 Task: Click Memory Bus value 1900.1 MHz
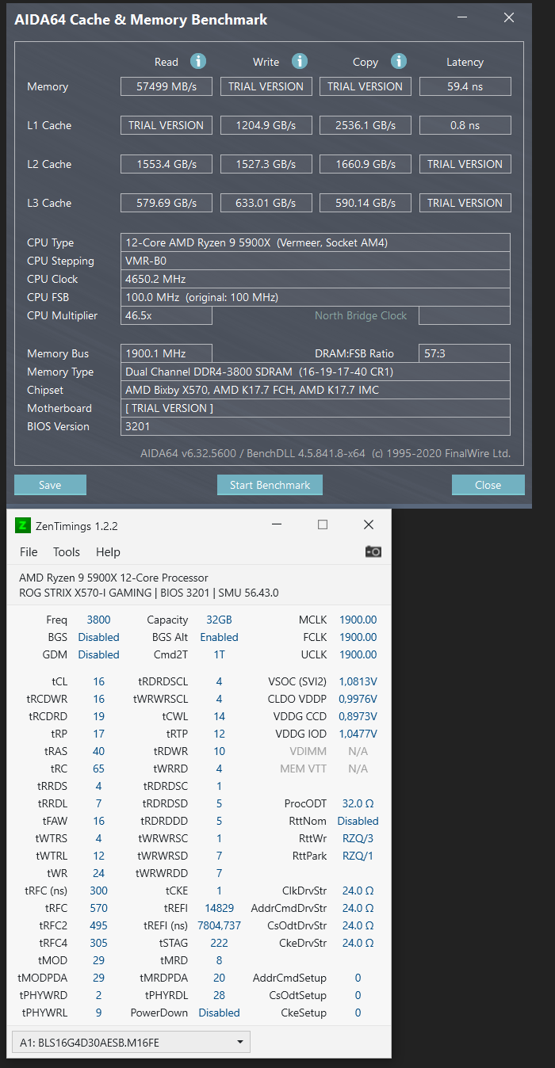coord(166,353)
